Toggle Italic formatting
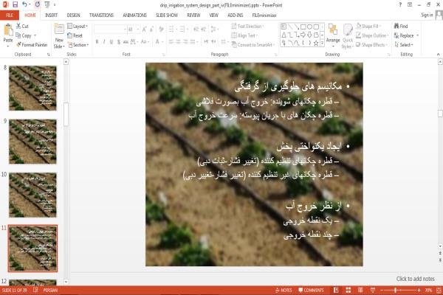 pyautogui.click(x=104, y=42)
